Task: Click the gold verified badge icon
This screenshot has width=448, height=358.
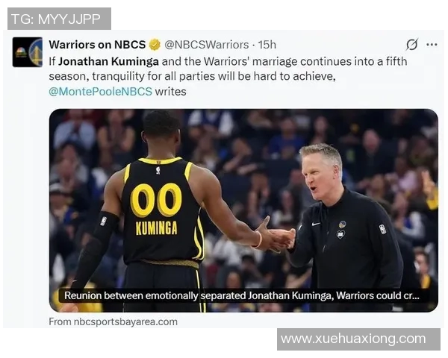Action: [x=155, y=45]
